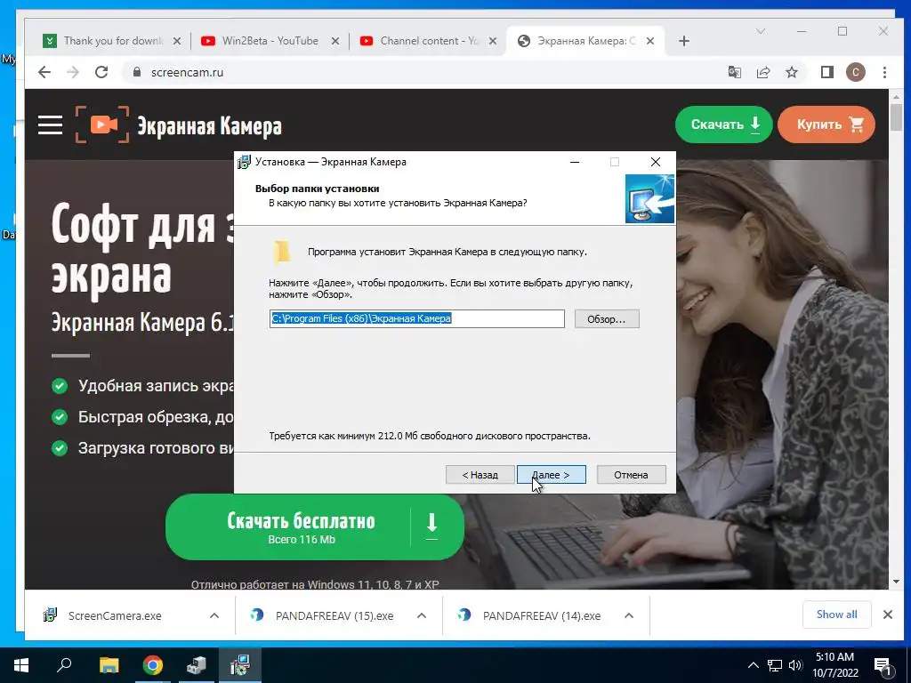Image resolution: width=911 pixels, height=683 pixels.
Task: Open the ScreenCamera.exe download item
Action: [x=115, y=615]
